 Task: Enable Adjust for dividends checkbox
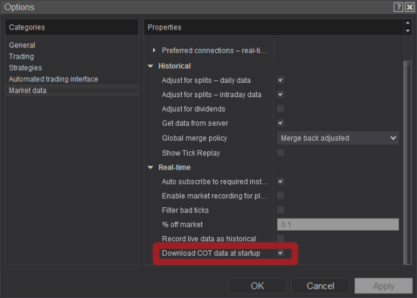[280, 109]
